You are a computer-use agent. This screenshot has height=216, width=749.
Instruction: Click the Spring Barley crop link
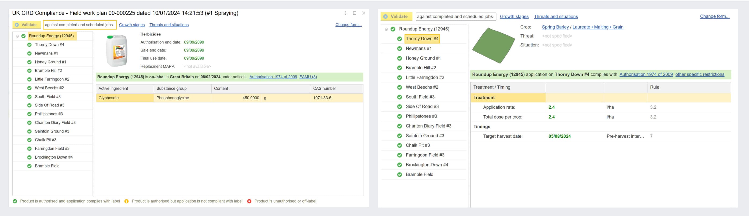[555, 27]
